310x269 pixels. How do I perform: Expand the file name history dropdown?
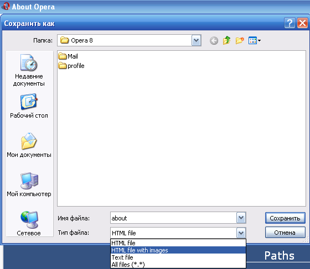241,218
